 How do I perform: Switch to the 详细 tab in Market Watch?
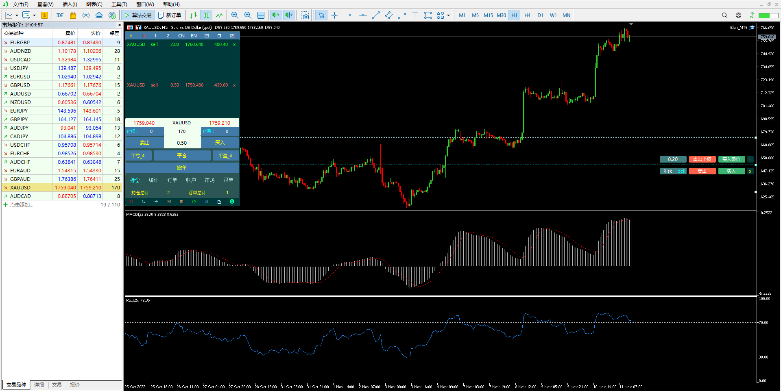coord(39,385)
